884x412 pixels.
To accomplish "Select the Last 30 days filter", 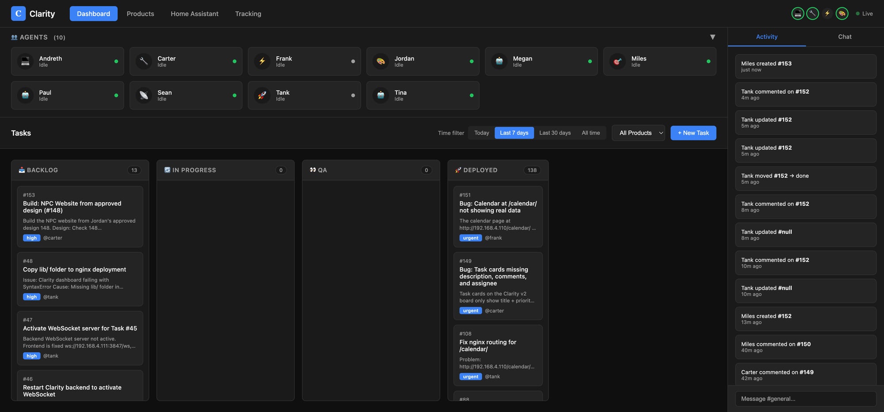I will [x=555, y=133].
